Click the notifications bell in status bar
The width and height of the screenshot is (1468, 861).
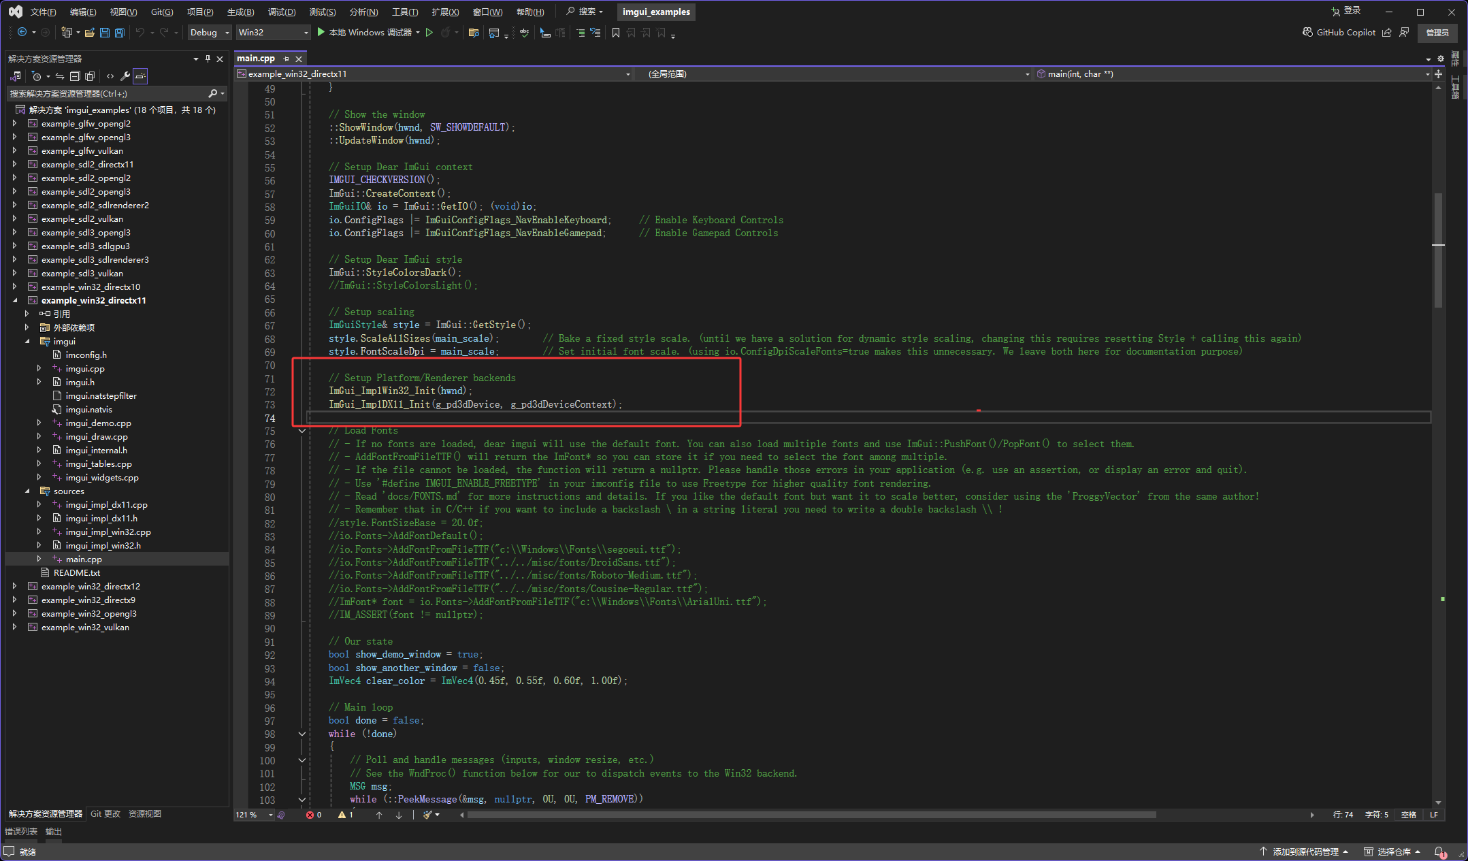click(1439, 851)
